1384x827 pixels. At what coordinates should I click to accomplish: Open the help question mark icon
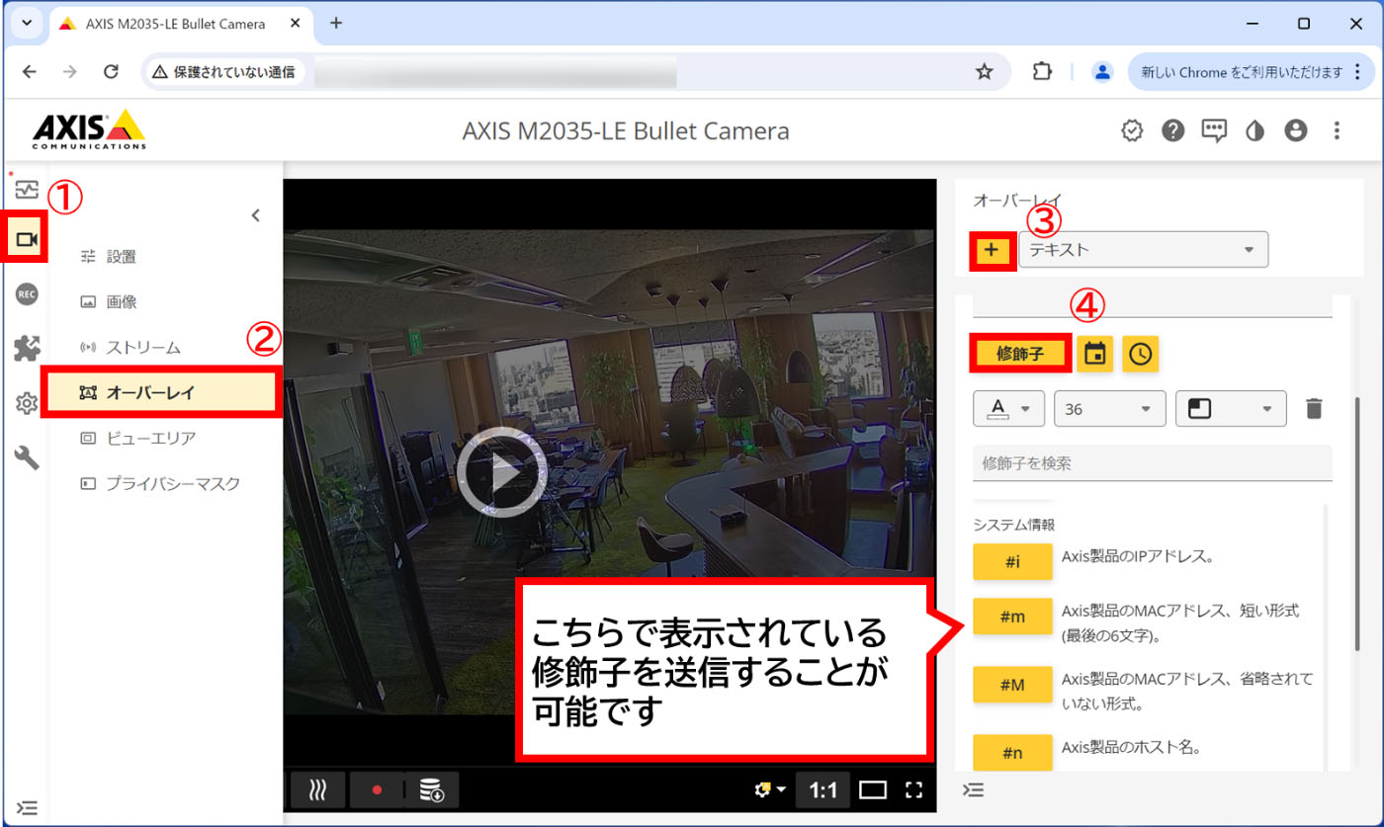[1172, 130]
